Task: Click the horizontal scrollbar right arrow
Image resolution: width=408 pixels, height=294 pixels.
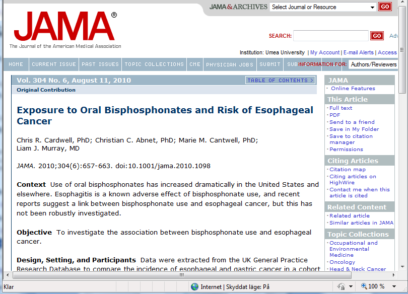Action: coord(394,275)
